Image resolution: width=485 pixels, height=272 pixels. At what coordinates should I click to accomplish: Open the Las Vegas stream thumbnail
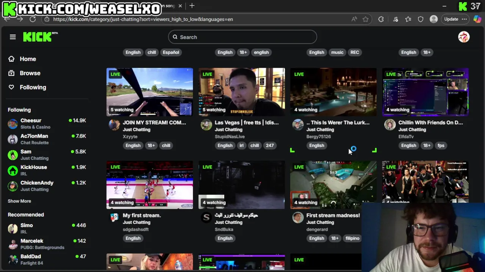241,92
